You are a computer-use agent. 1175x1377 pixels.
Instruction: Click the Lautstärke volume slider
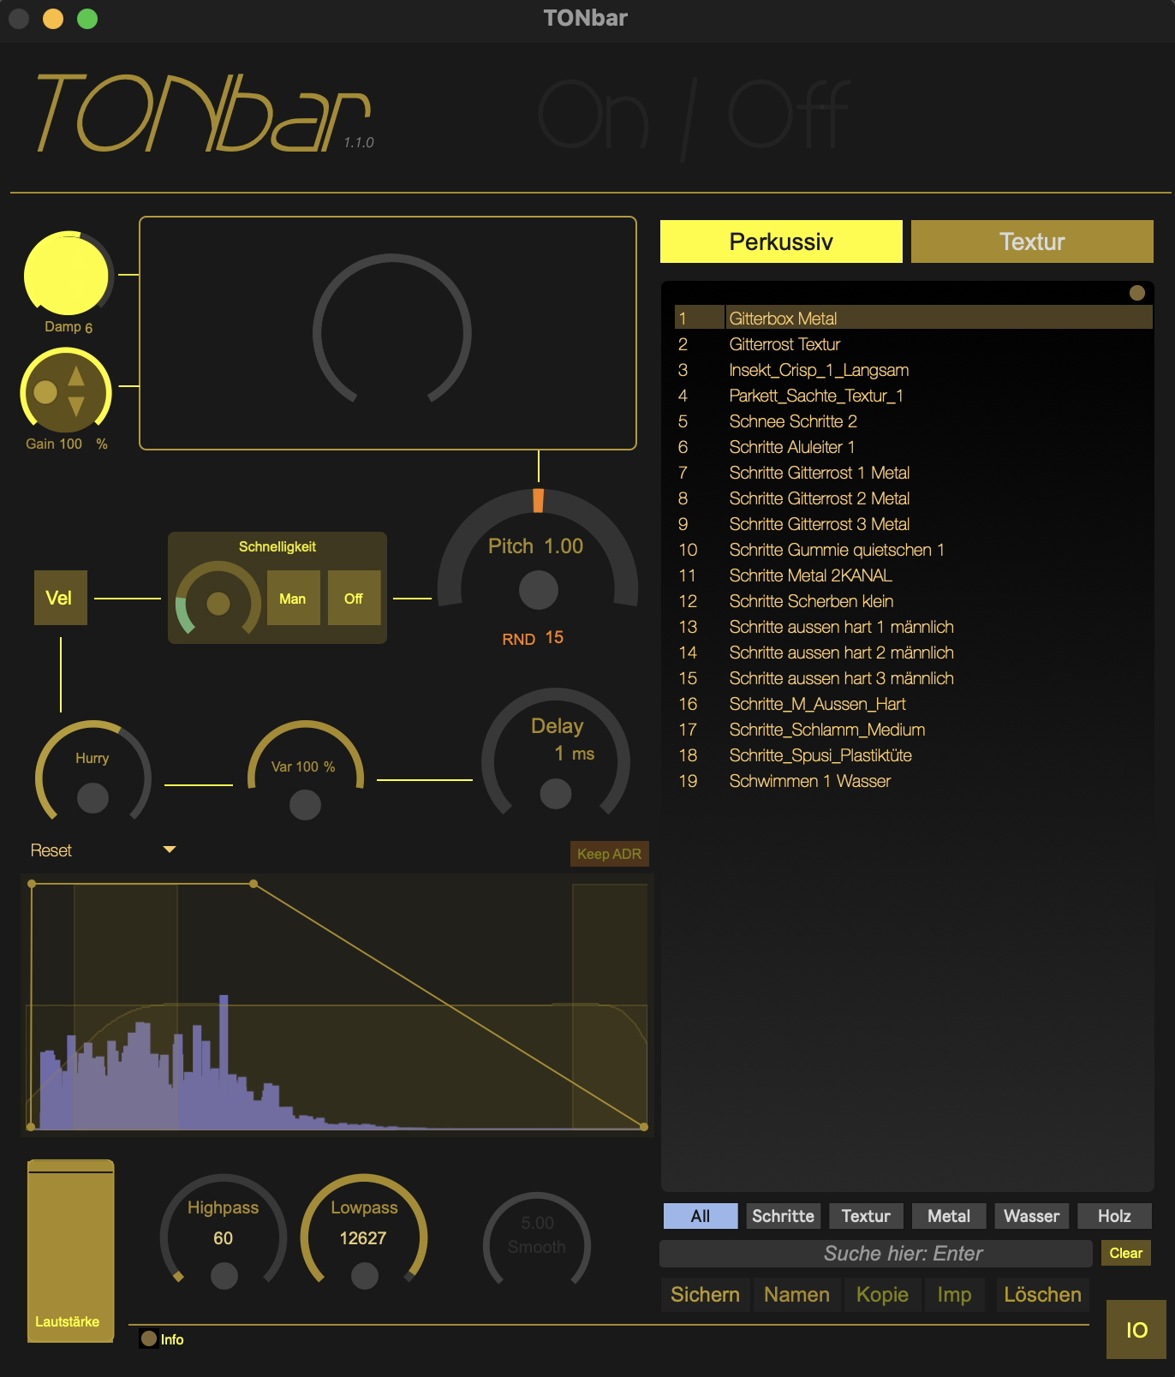(x=70, y=1250)
